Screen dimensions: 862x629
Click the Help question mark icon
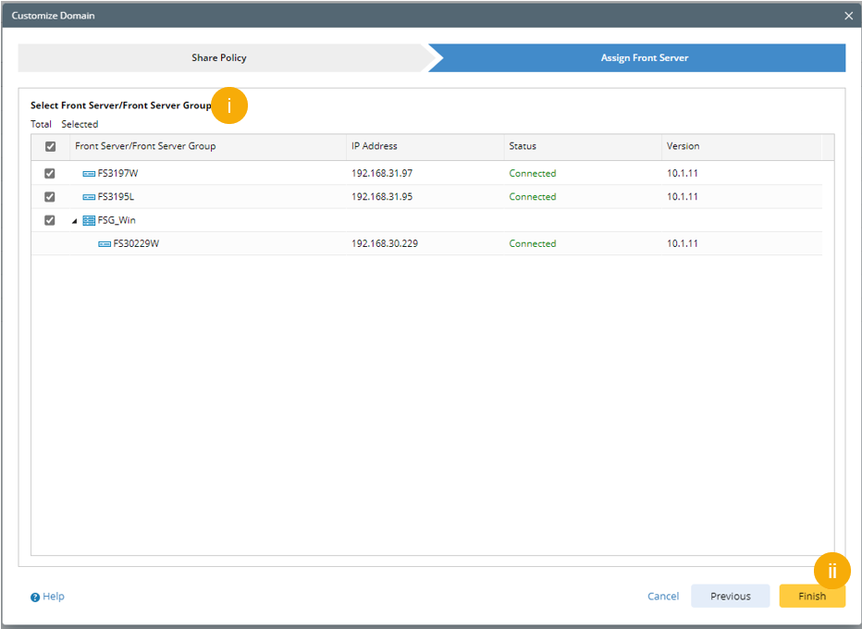coord(35,598)
